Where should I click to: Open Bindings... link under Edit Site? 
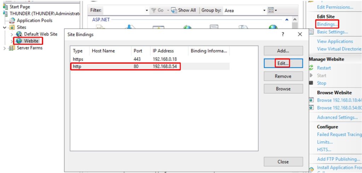[x=327, y=24]
